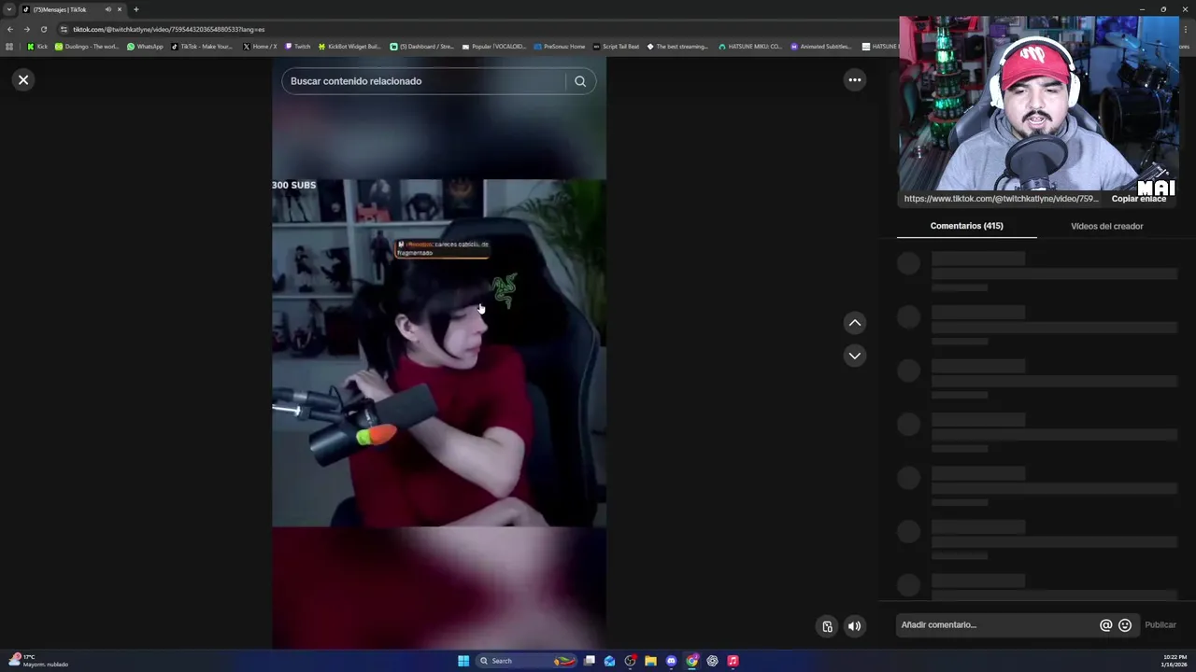Open the Script Tail Beat bookmark

[x=616, y=46]
